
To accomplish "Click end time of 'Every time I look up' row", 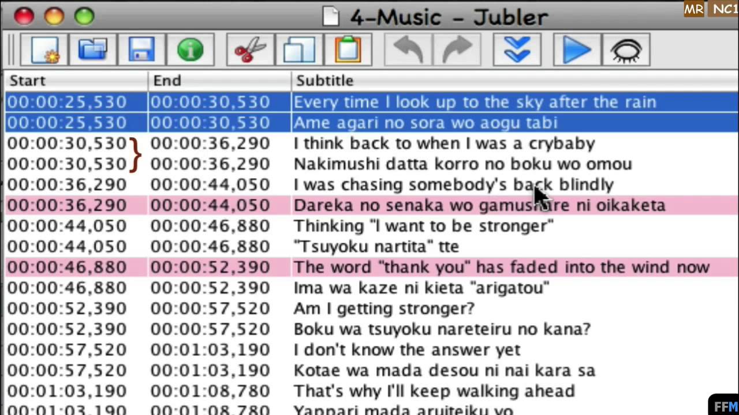I will [x=210, y=102].
